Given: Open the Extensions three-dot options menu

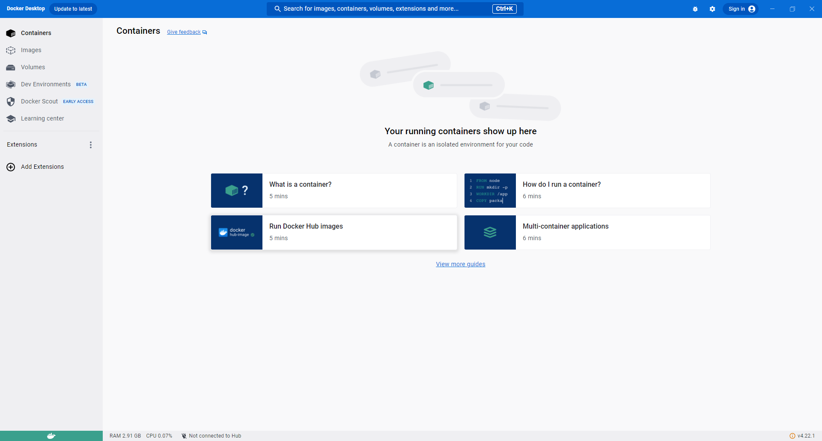Looking at the screenshot, I should click(x=91, y=145).
